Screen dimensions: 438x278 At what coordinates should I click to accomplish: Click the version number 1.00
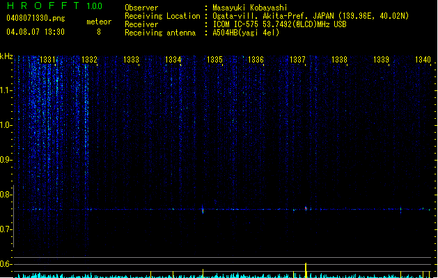95,6
